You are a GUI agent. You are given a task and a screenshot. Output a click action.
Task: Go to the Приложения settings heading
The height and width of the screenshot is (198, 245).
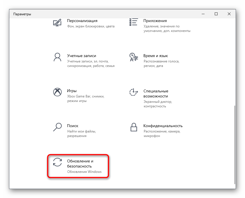155,21
